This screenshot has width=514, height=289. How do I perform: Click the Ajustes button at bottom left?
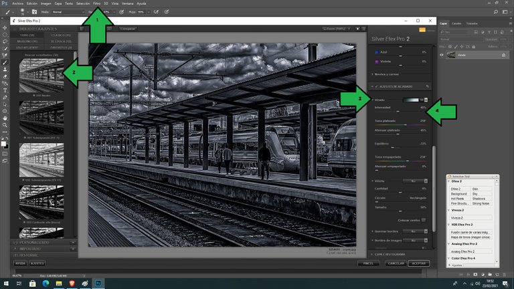click(37, 264)
